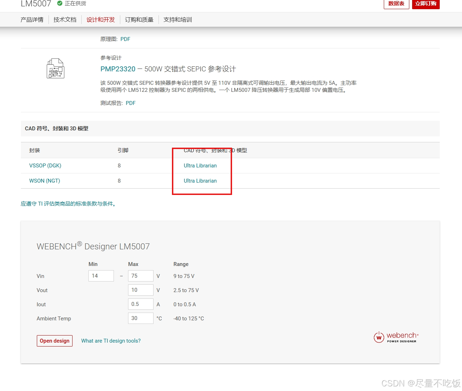Click the 封装 column header

[35, 150]
